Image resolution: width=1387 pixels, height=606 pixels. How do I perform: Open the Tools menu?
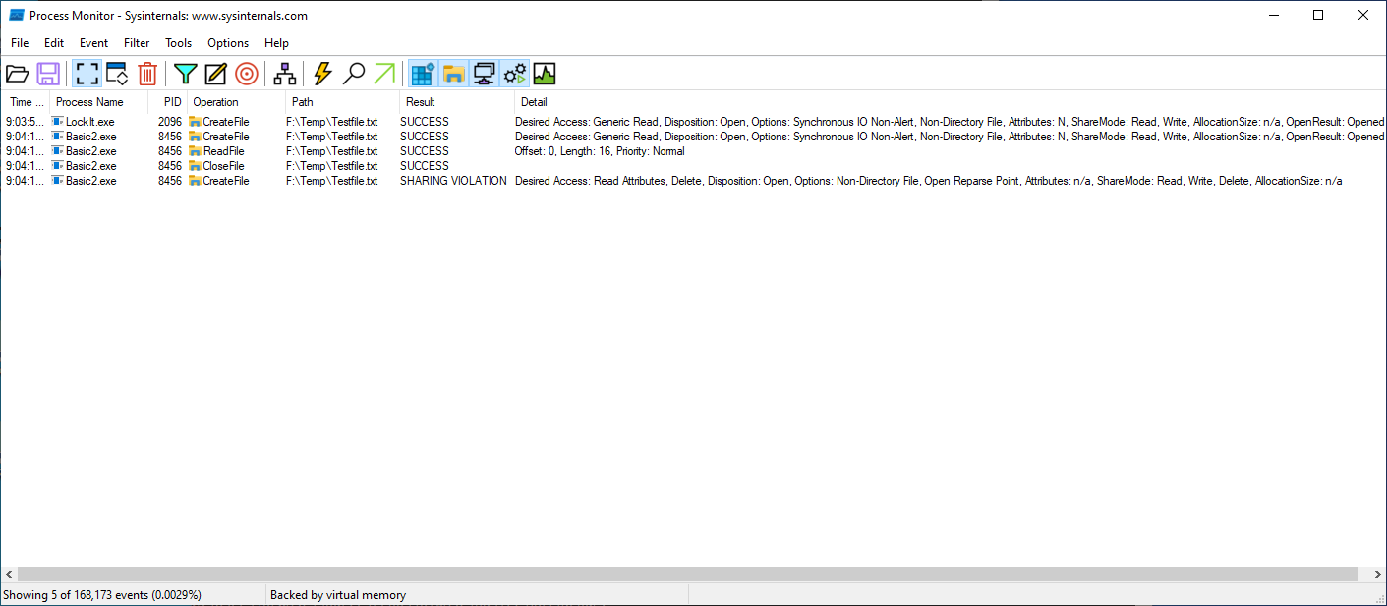[x=179, y=43]
